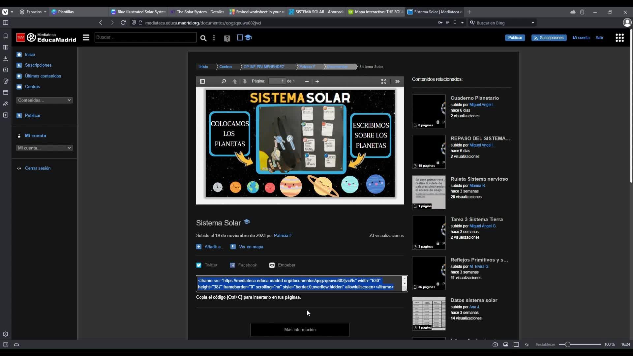The height and width of the screenshot is (356, 633).
Task: Open the Datos sistema solar thumbnail
Action: pyautogui.click(x=429, y=313)
